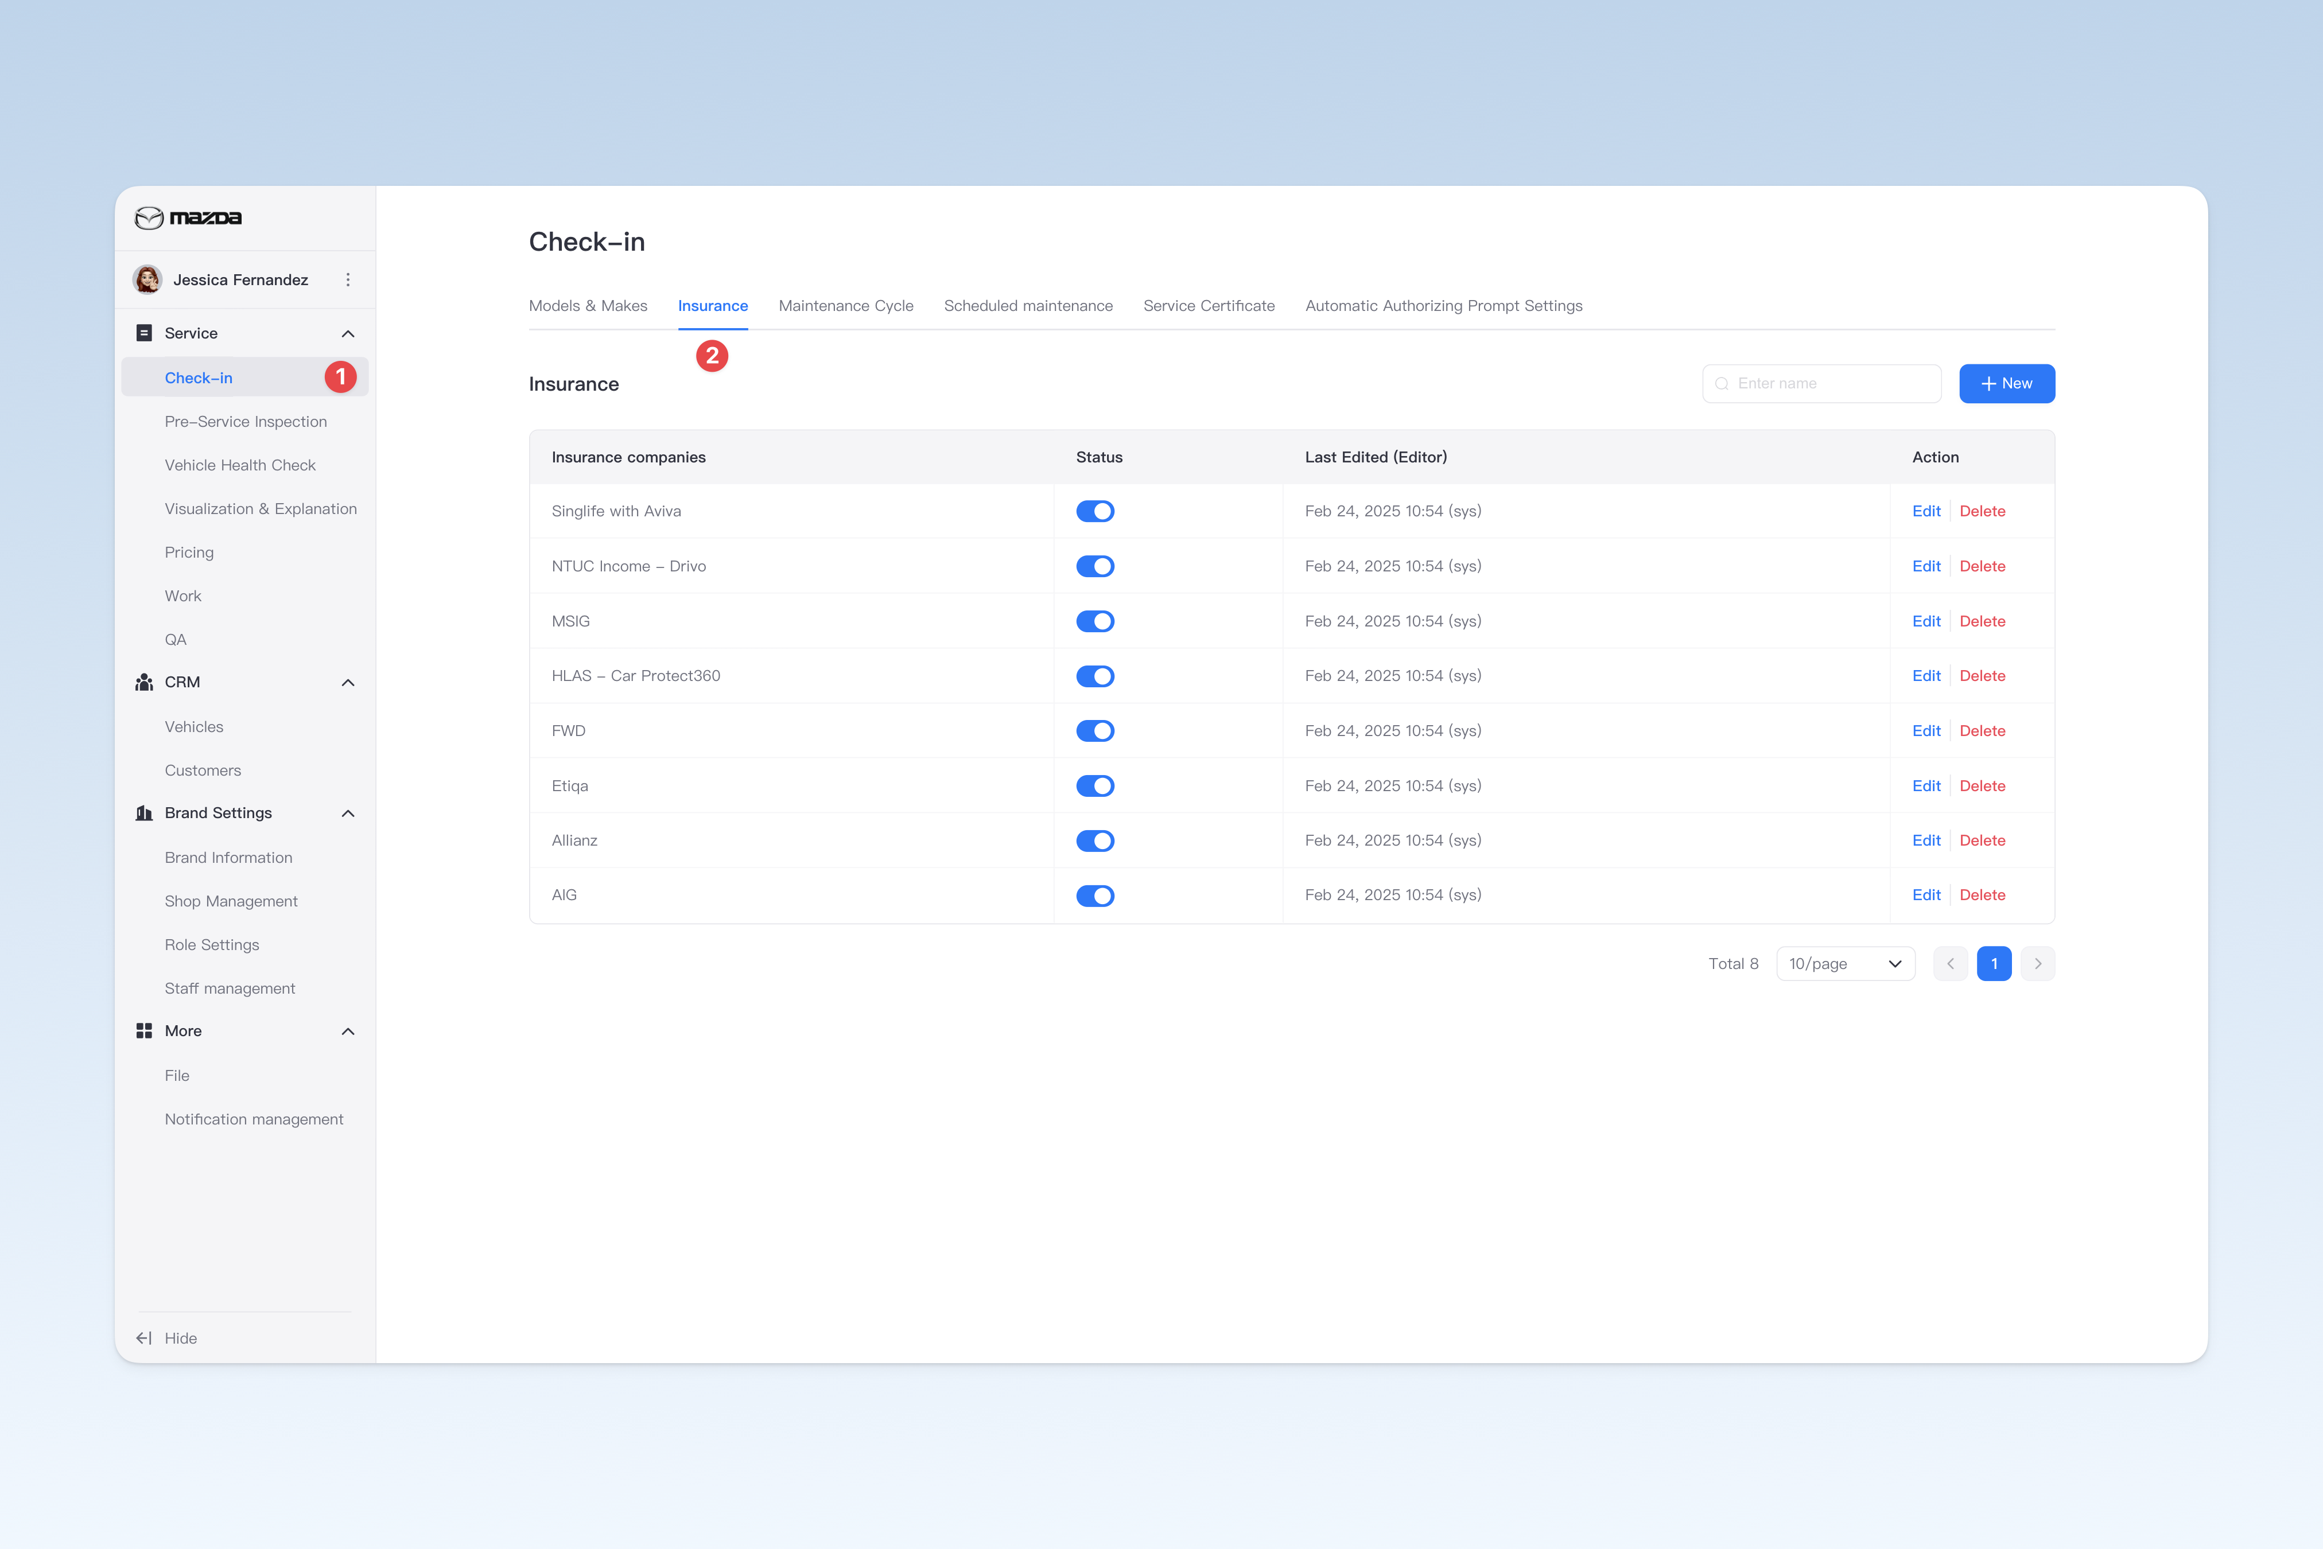
Task: Toggle the Allianz status switch
Action: (x=1095, y=840)
